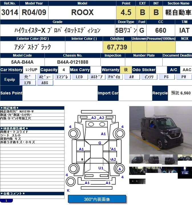Open the large main car photo
Screen dimensions: 192x223
pyautogui.click(x=160, y=130)
